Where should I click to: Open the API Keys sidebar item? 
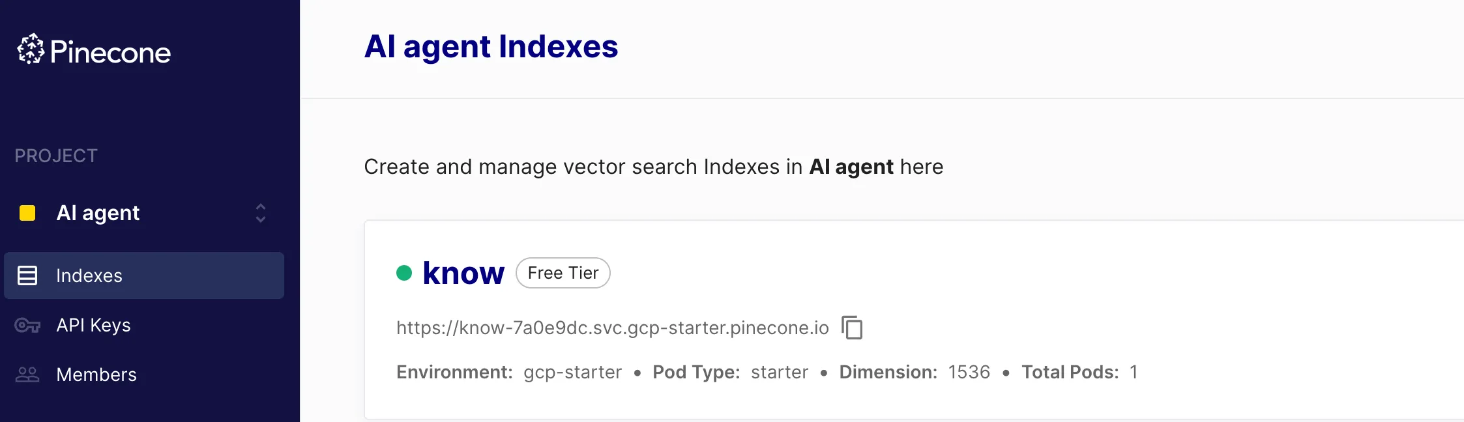tap(93, 325)
